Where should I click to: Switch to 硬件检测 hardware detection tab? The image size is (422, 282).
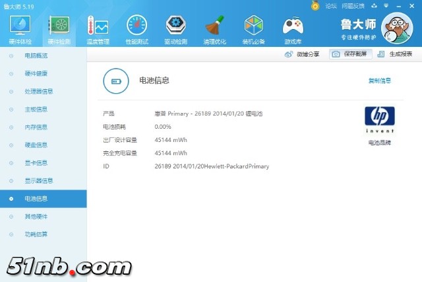(x=59, y=28)
